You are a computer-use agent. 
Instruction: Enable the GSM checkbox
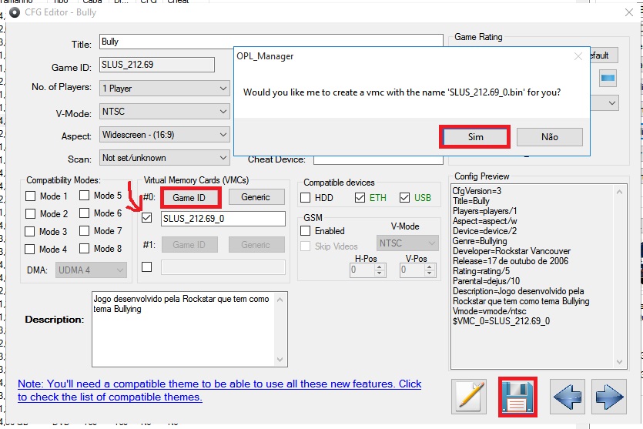pyautogui.click(x=306, y=231)
